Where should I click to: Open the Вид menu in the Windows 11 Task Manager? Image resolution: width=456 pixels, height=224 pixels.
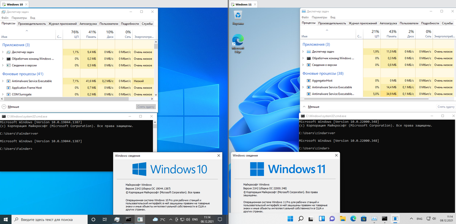[332, 17]
